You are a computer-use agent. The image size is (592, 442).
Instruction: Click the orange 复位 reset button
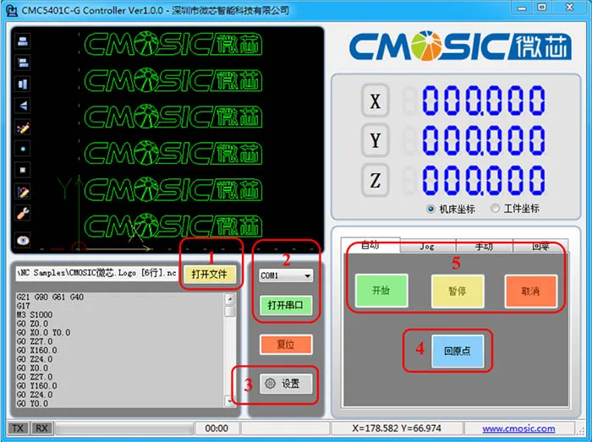tap(286, 344)
